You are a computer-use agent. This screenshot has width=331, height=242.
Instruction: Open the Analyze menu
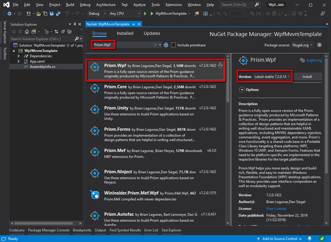(x=140, y=5)
